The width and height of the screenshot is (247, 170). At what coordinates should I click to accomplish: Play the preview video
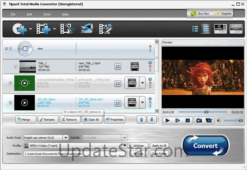tap(167, 121)
